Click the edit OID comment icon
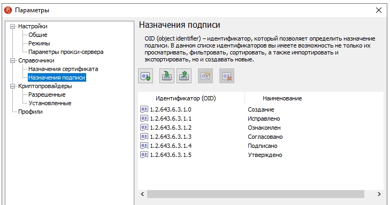This screenshot has width=390, height=205. click(x=205, y=76)
